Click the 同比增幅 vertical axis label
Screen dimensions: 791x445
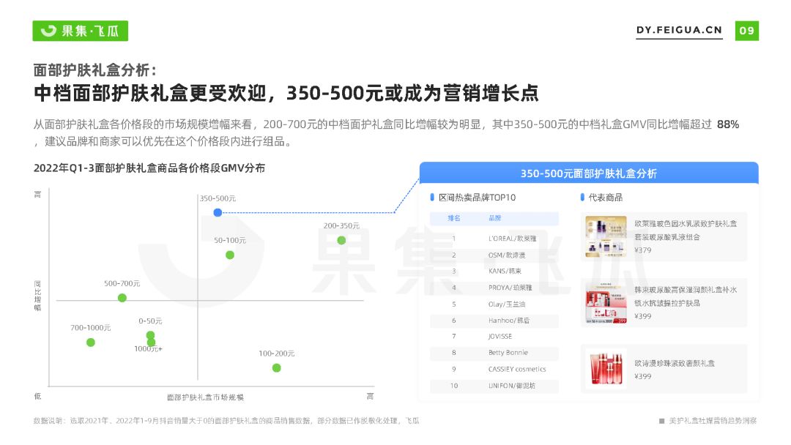[x=38, y=296]
